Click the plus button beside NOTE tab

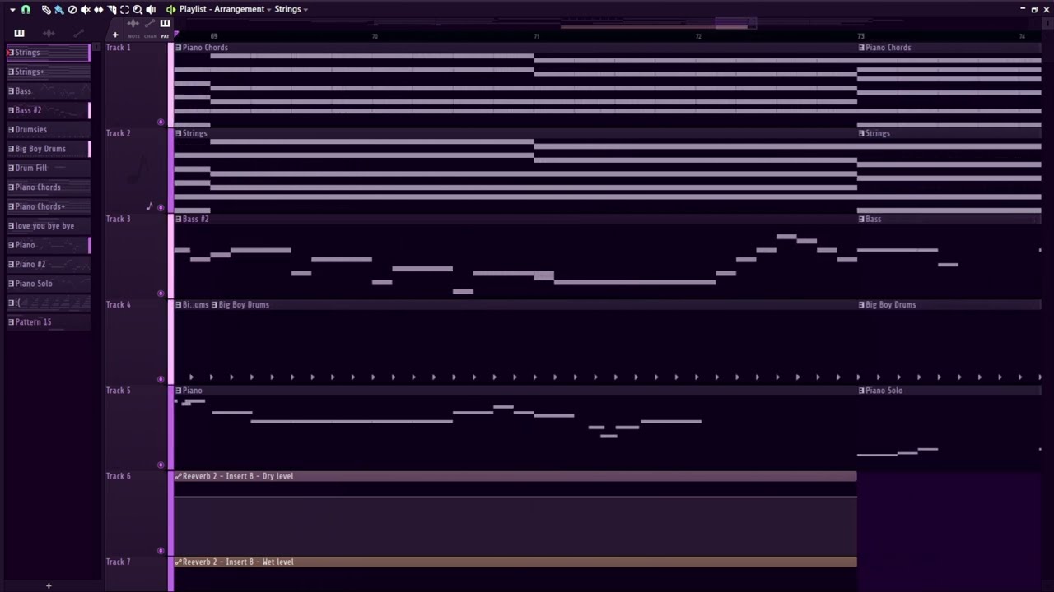(115, 35)
